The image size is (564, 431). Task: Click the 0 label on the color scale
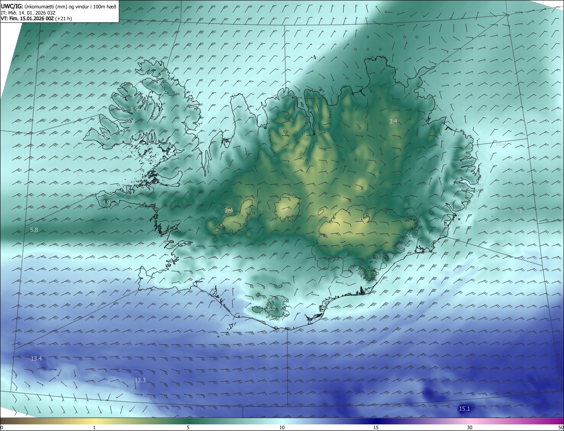tap(2, 427)
